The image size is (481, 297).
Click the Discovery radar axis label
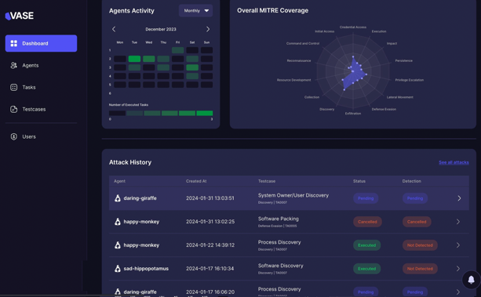click(326, 110)
